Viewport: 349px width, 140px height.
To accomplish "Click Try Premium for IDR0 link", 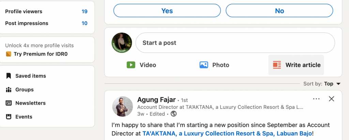I will 41,54.
